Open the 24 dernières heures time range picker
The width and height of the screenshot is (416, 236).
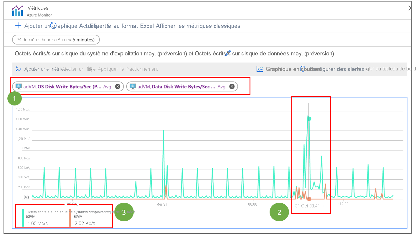tap(56, 39)
